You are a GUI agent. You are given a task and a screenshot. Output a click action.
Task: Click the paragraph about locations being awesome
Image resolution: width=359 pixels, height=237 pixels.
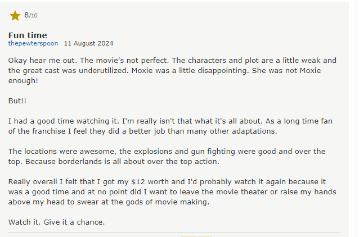[167, 156]
